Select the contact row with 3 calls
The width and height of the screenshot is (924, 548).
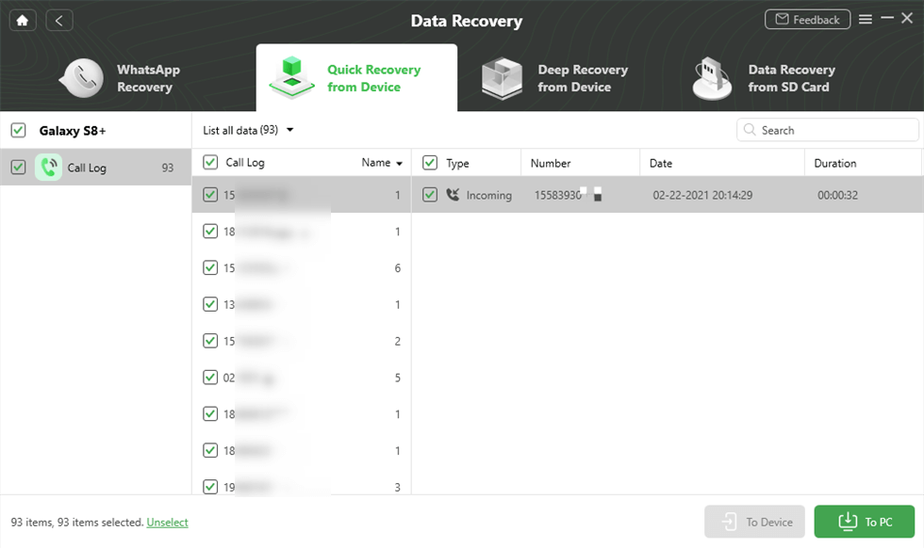[x=302, y=487]
